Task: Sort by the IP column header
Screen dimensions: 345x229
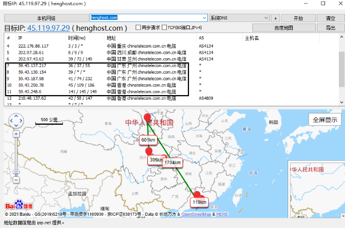Action: click(41, 38)
